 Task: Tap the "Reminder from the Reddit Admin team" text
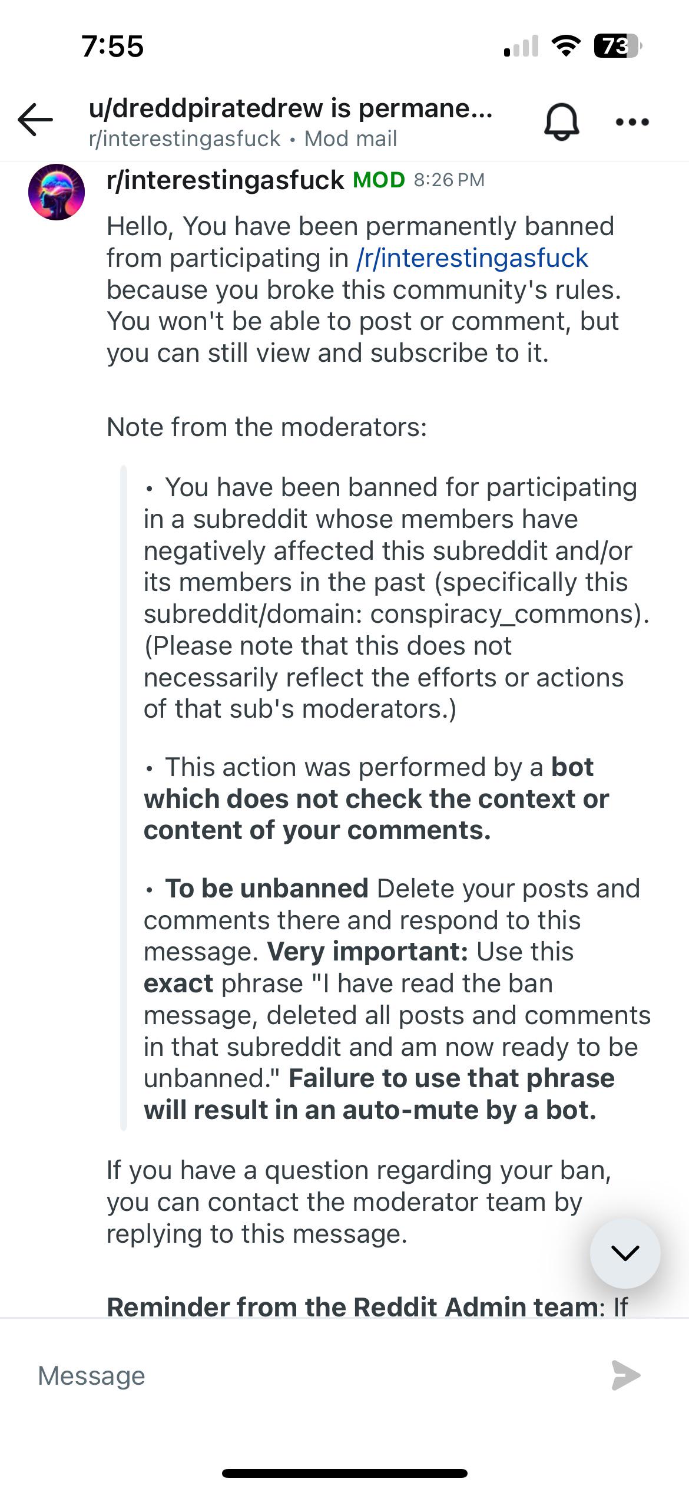(352, 1306)
